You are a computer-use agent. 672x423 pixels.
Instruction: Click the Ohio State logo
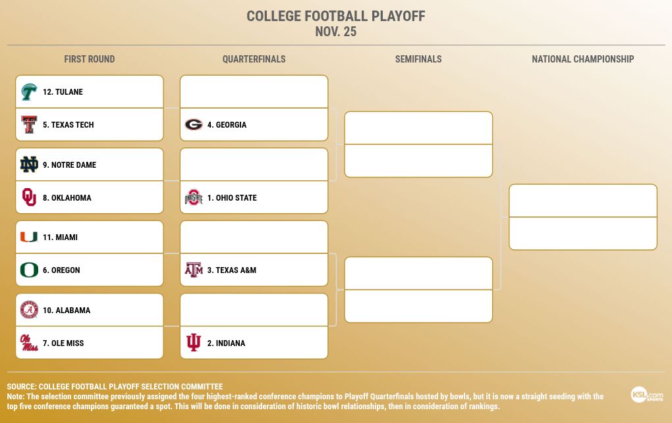tap(193, 198)
